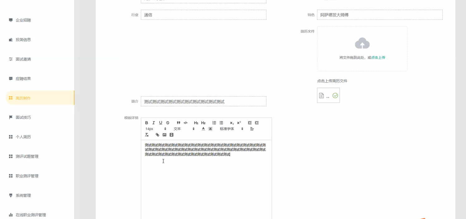
Task: Insert a blockquote in the template editor
Action: click(x=178, y=122)
